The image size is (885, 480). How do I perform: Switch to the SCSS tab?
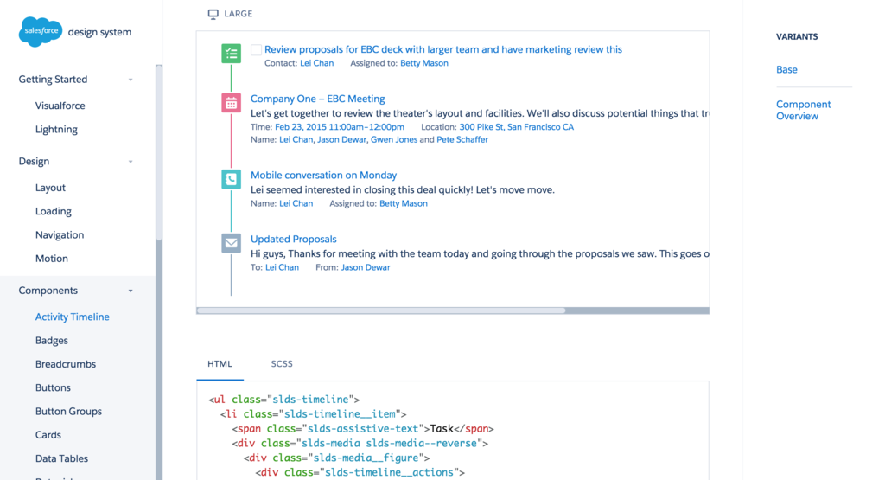pos(282,363)
